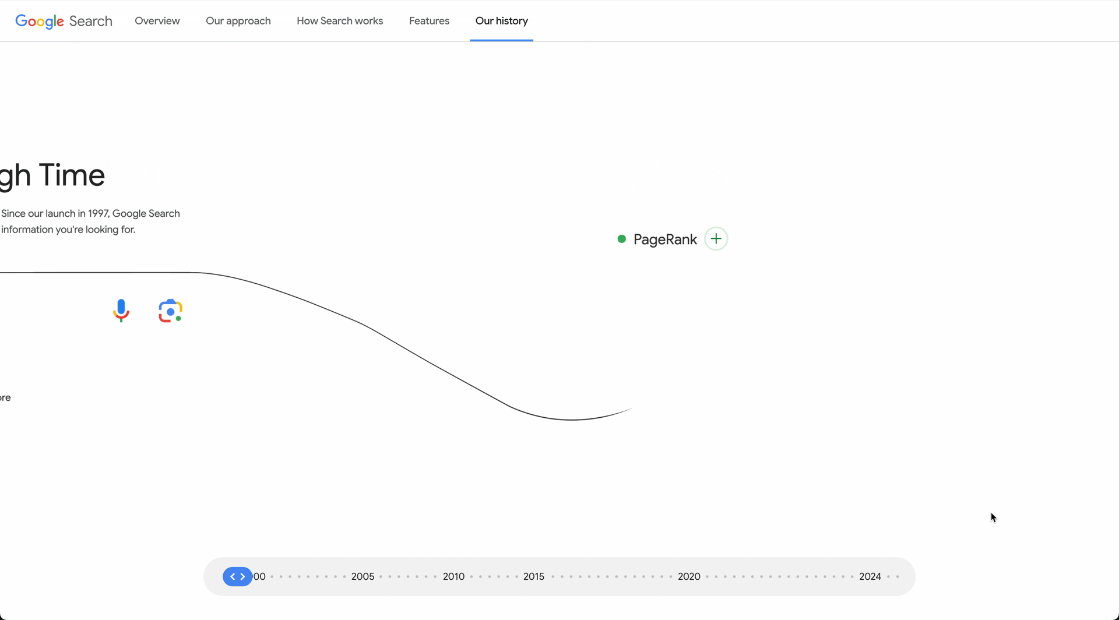The image size is (1119, 620).
Task: Jump to 2020 on the timeline
Action: tap(689, 576)
